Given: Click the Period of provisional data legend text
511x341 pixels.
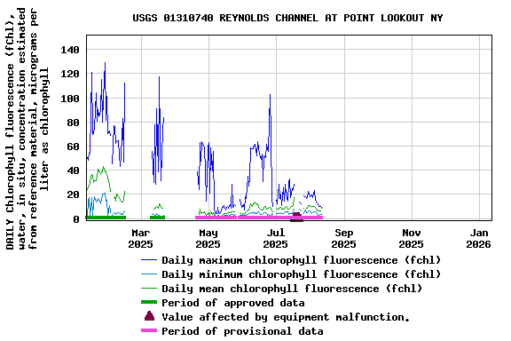Looking at the screenshot, I should click(x=242, y=331).
